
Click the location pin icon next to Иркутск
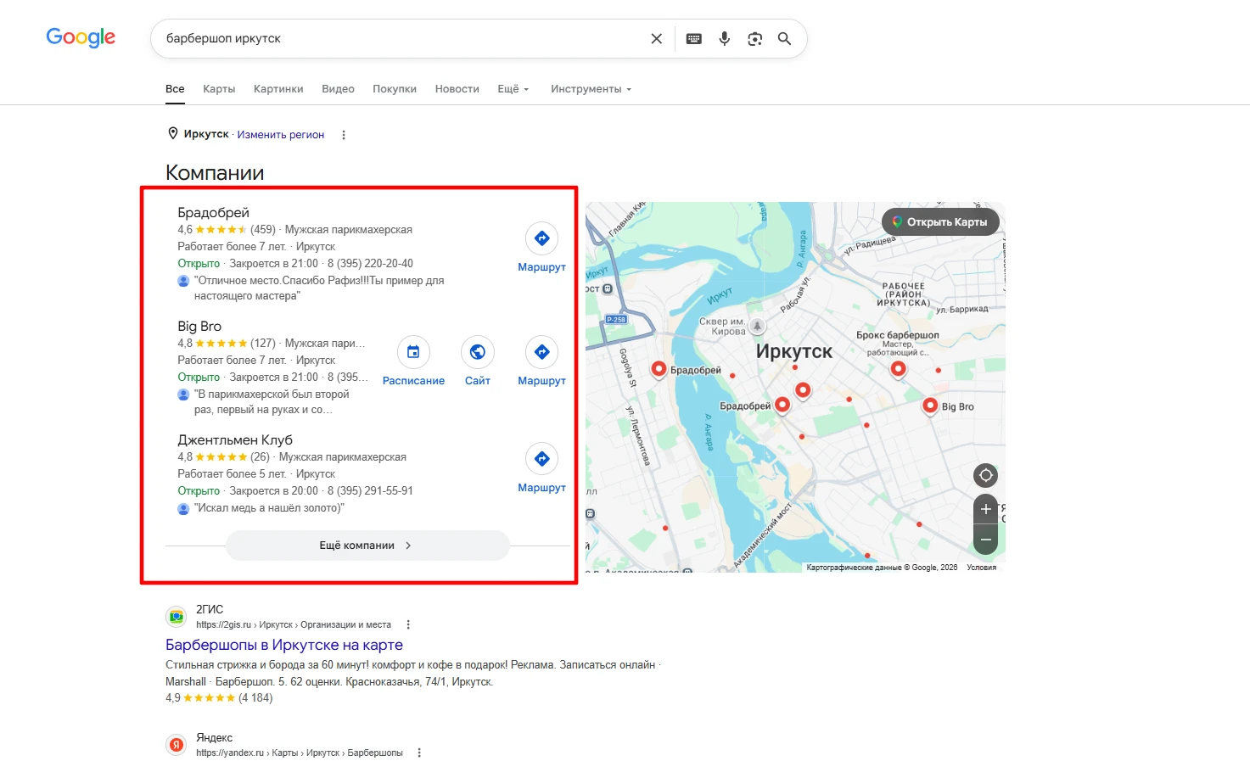(173, 133)
